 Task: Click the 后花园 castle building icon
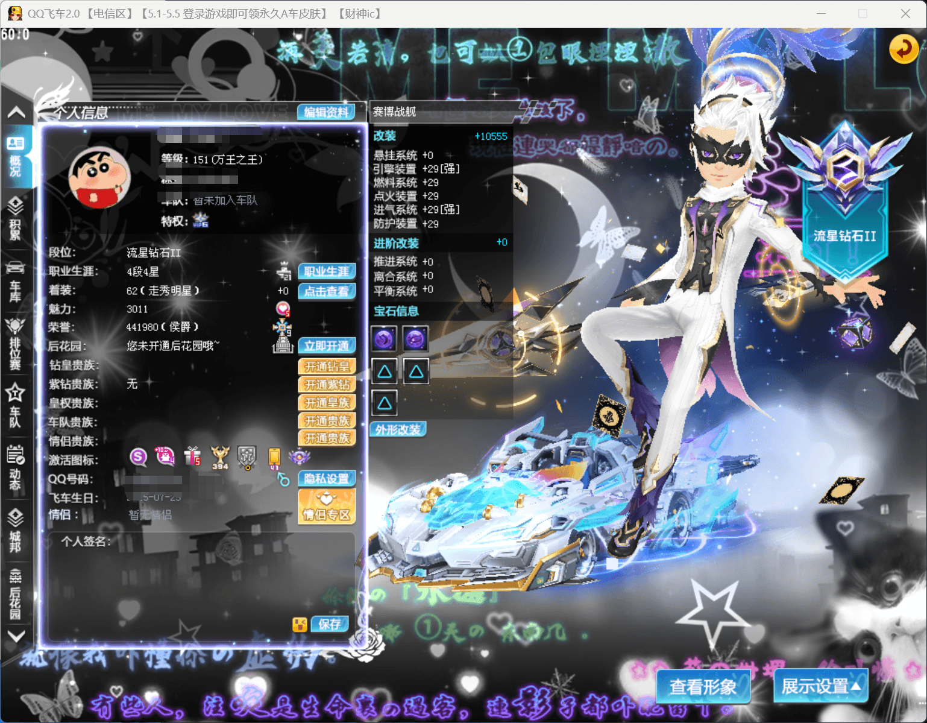pyautogui.click(x=282, y=345)
